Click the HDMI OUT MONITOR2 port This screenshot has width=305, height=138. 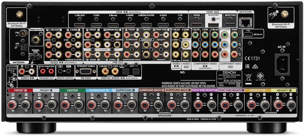tap(230, 25)
